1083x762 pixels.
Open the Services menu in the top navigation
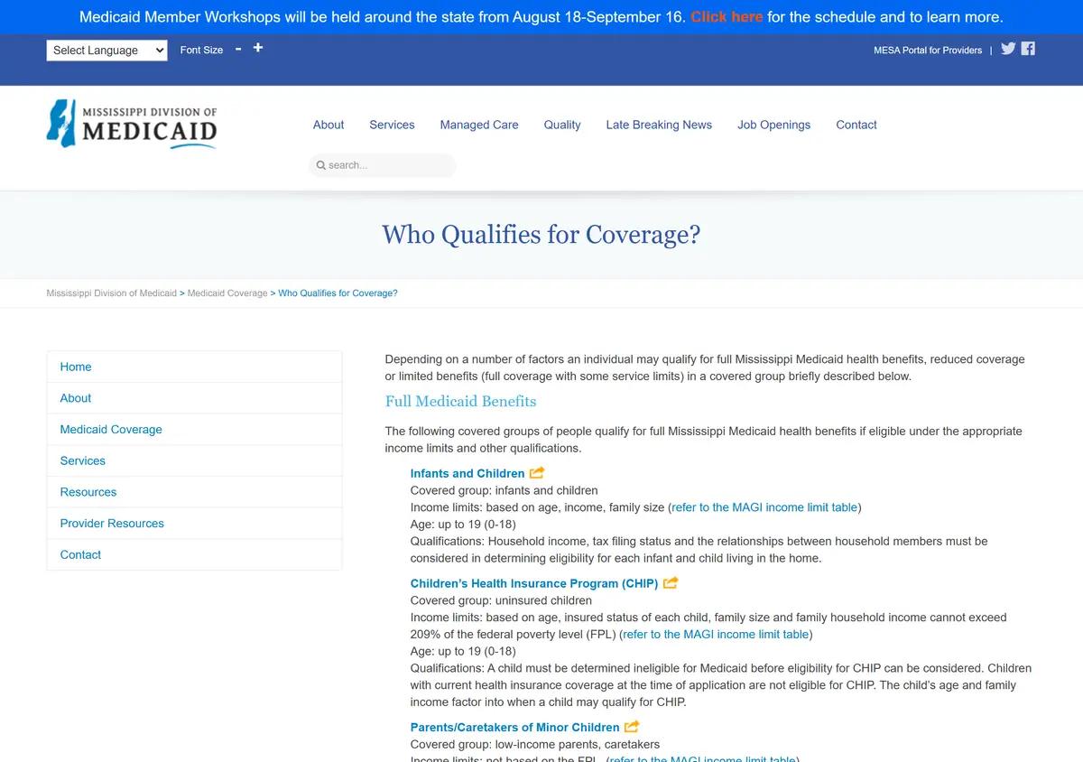point(392,125)
